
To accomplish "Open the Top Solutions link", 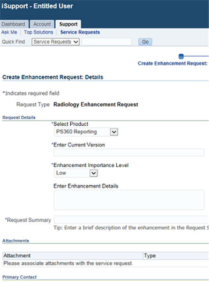I will [38, 32].
